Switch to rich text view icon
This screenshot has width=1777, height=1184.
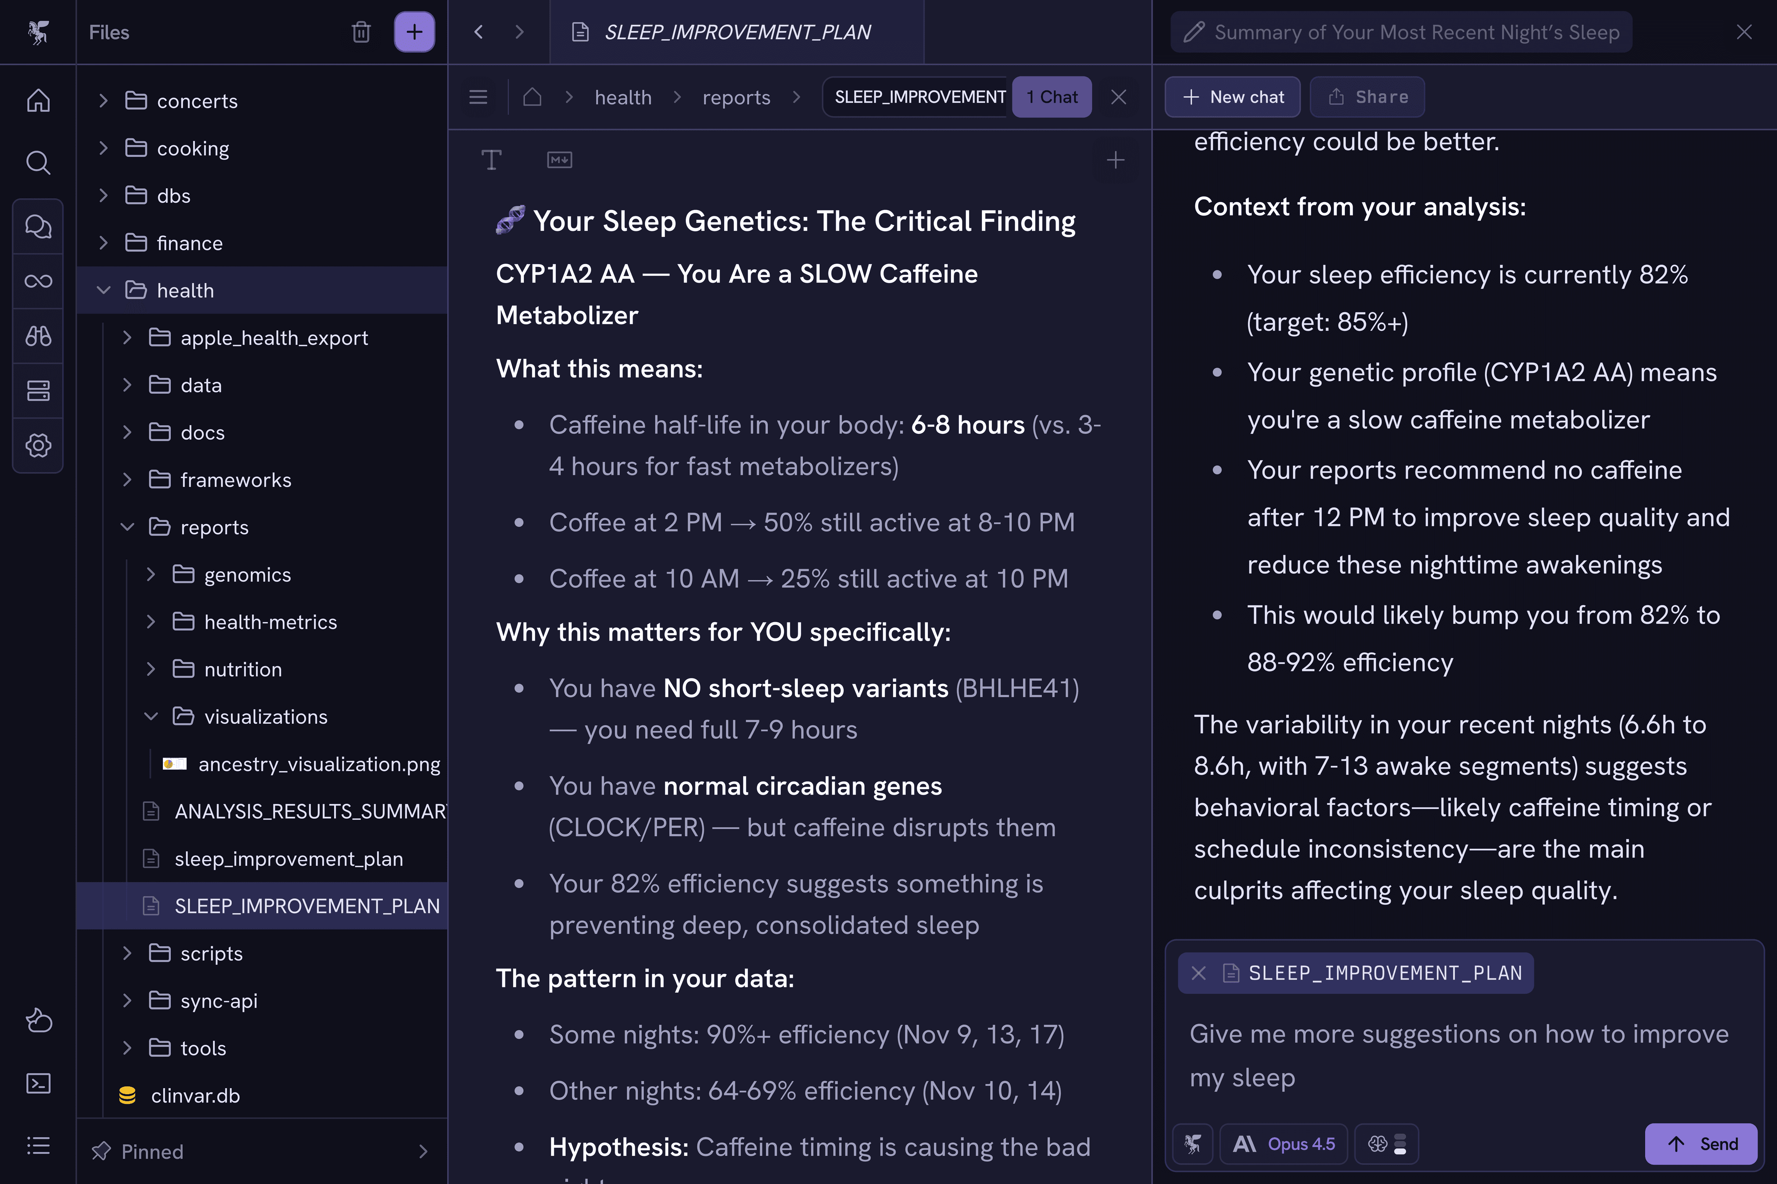pos(491,159)
